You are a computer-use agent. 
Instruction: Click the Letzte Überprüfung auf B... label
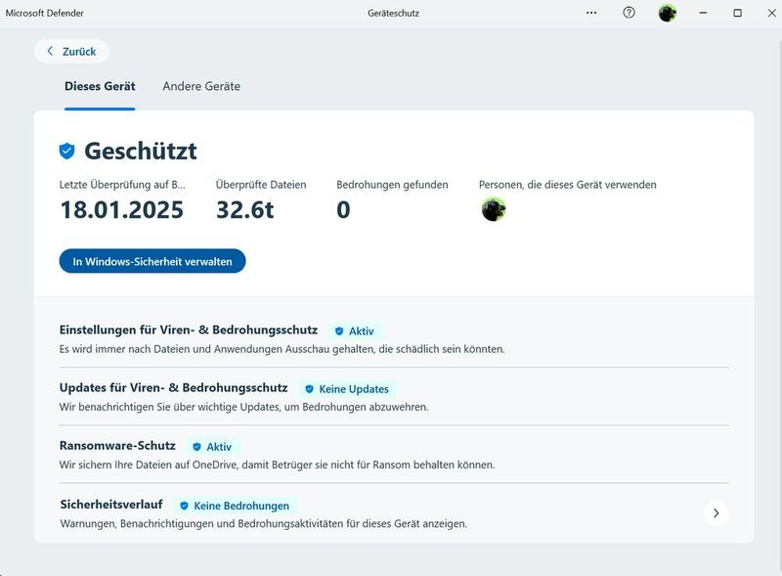click(x=122, y=185)
